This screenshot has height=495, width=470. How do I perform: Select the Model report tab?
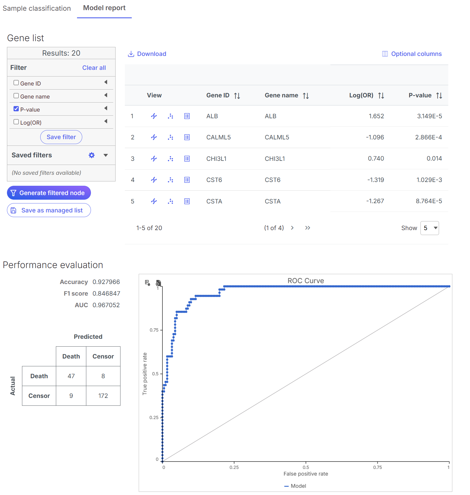[x=104, y=8]
